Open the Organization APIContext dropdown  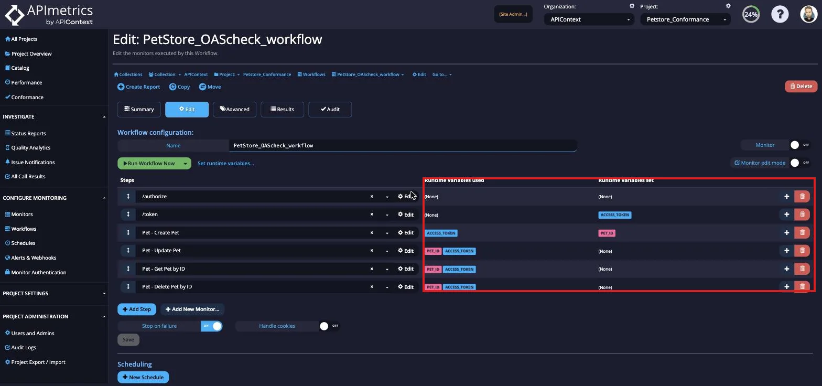589,19
